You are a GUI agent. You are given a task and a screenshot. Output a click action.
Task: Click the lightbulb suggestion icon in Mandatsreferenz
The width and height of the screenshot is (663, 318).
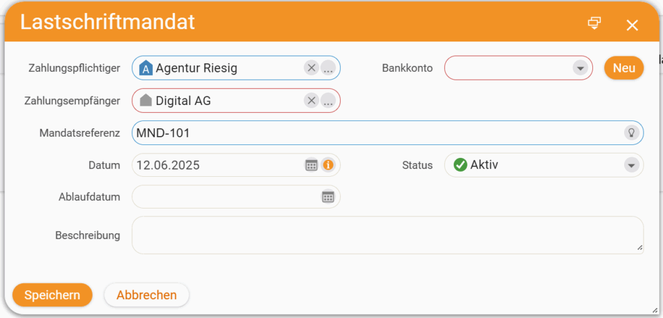point(631,133)
